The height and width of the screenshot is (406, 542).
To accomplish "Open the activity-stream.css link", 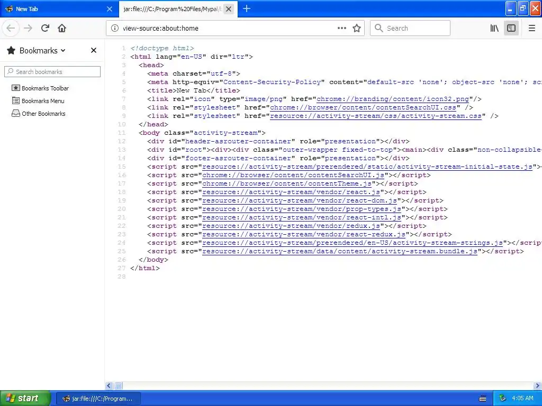I will [376, 116].
